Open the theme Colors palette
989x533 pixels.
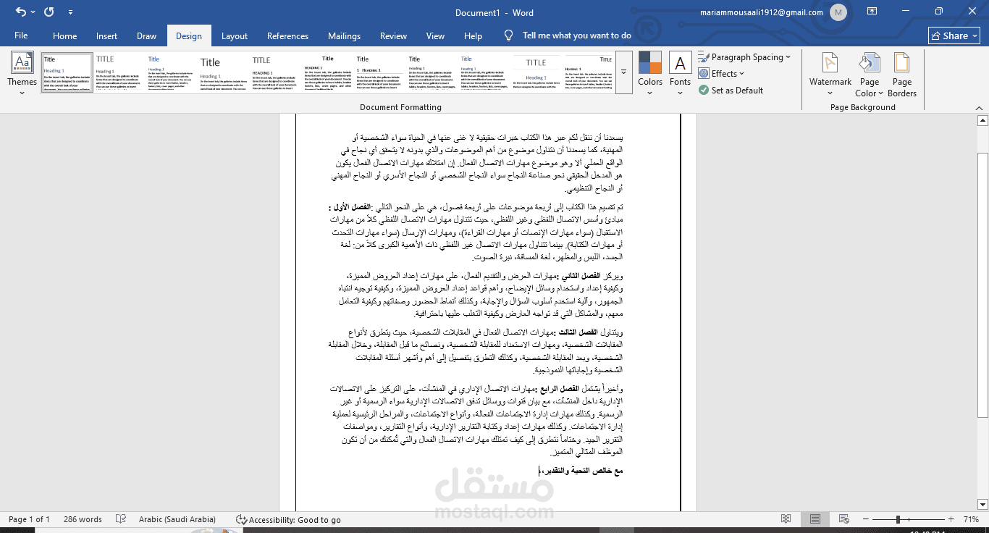649,72
